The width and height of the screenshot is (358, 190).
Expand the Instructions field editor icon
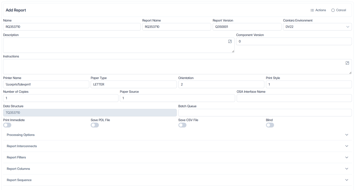[x=347, y=63]
